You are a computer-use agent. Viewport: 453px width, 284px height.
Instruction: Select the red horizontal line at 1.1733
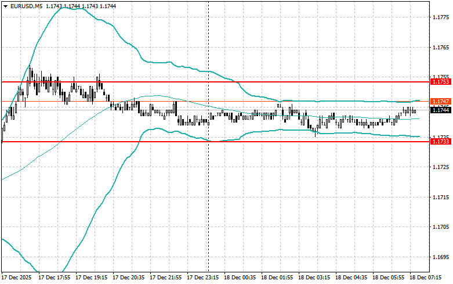click(x=216, y=142)
